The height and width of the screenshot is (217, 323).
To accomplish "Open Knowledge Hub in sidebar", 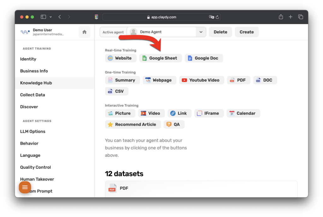I will pos(36,83).
